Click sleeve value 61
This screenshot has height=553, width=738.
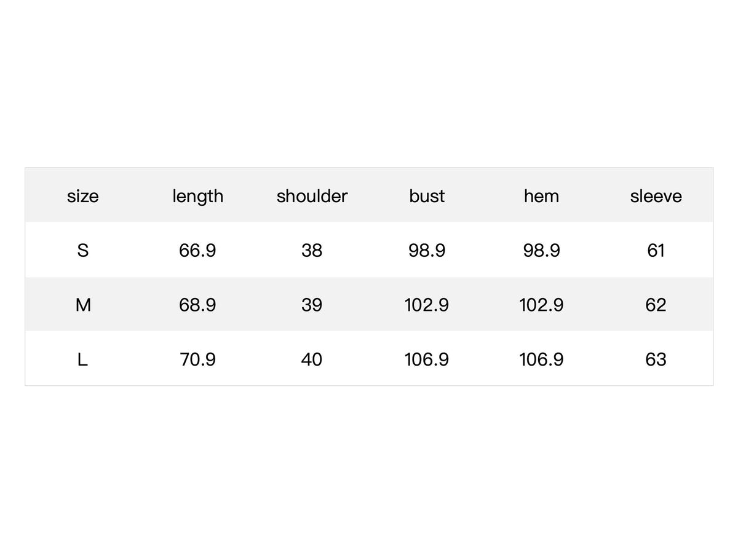click(656, 251)
